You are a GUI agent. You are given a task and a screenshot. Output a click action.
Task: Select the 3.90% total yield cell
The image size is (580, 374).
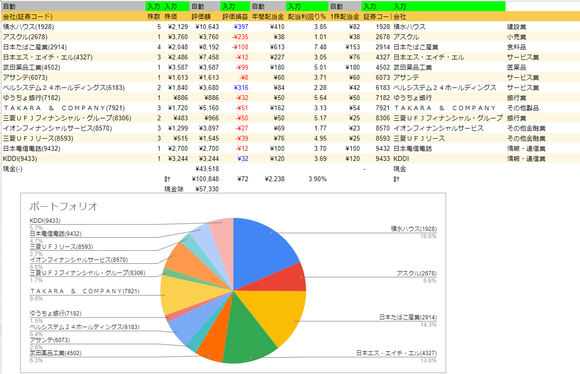(x=307, y=179)
